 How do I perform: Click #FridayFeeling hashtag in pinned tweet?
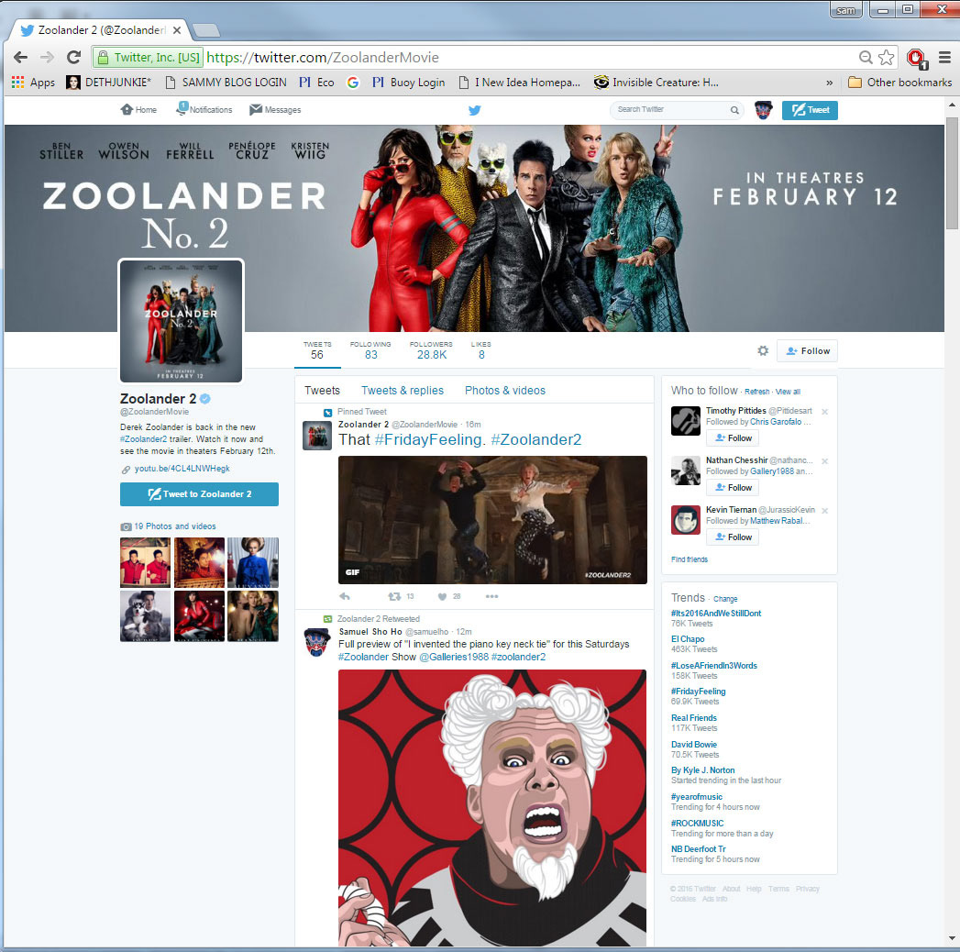430,439
